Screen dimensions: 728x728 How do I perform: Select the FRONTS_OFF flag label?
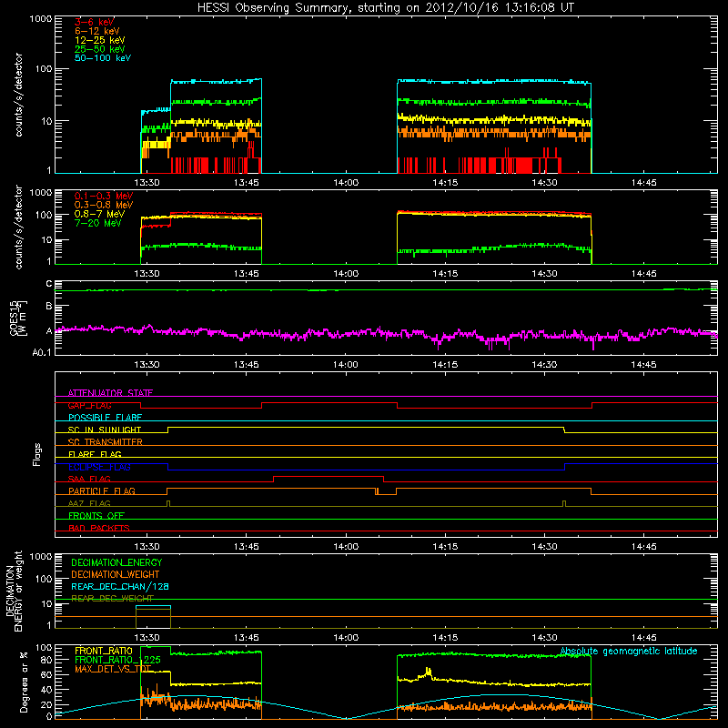(96, 516)
